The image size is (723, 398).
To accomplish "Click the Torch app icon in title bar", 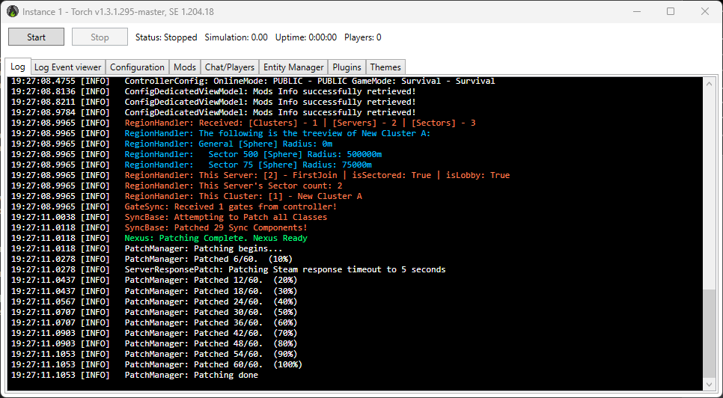I will (13, 11).
